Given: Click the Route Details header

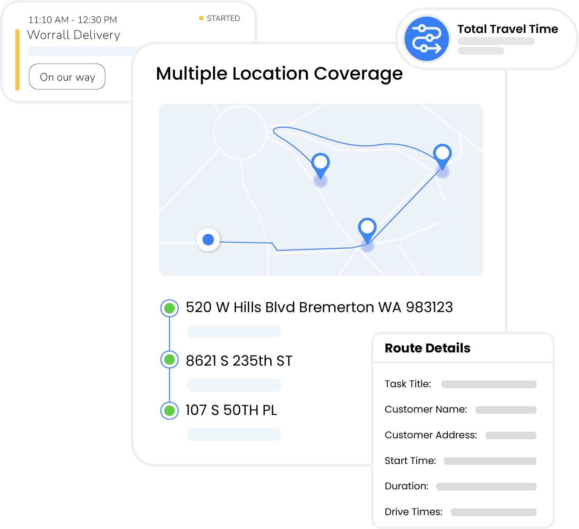Looking at the screenshot, I should (x=427, y=348).
